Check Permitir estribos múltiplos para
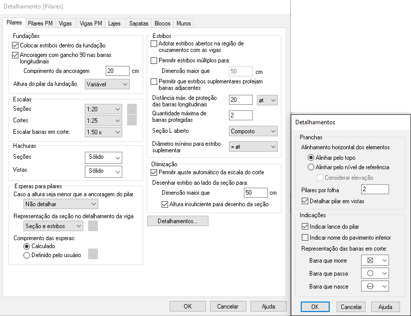 click(154, 60)
